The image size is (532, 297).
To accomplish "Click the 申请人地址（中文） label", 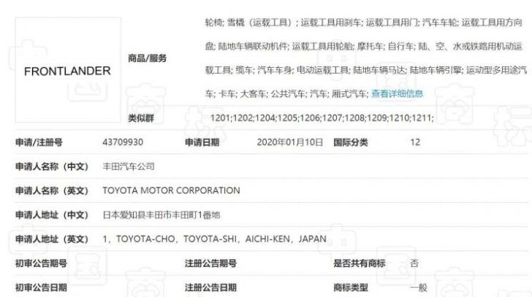I will tap(52, 215).
